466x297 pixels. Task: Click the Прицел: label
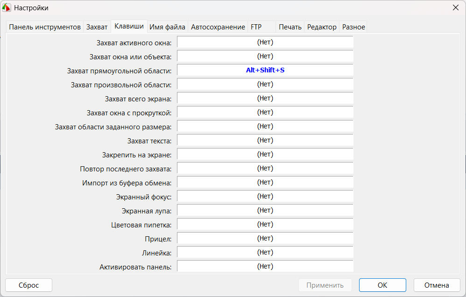[158, 239]
